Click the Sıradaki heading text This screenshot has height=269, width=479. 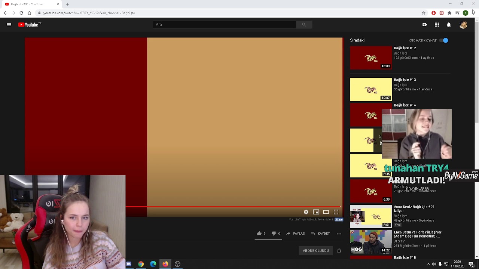click(357, 40)
